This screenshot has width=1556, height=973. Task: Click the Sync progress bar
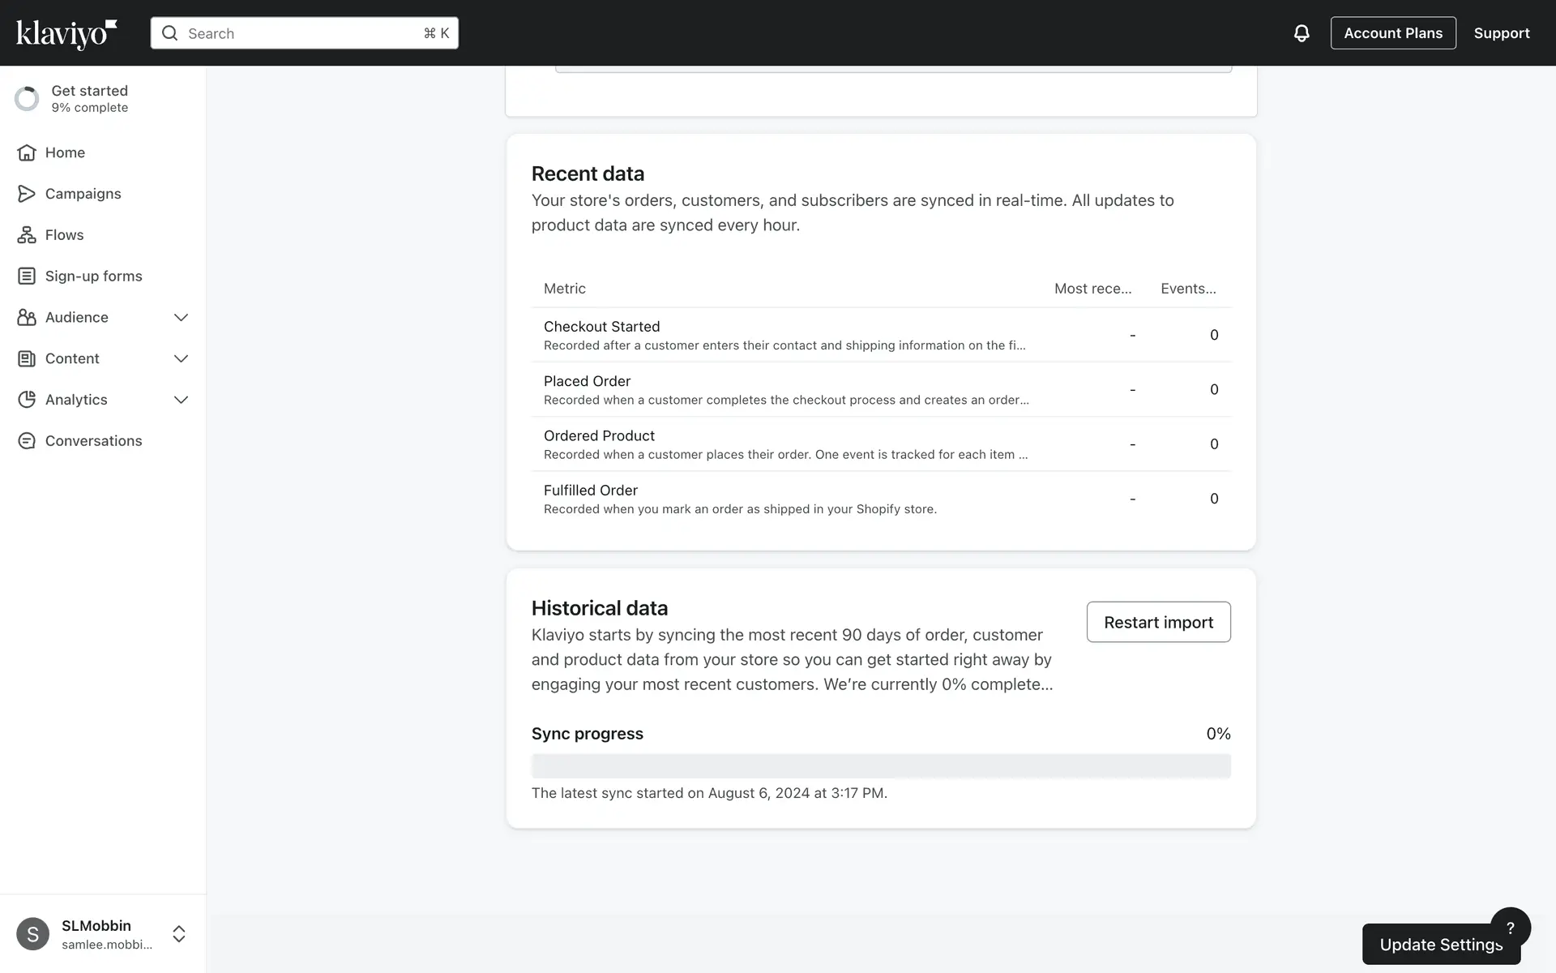(881, 766)
